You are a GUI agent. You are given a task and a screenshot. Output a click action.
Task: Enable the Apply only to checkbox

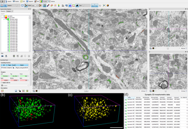click(x=1, y=83)
